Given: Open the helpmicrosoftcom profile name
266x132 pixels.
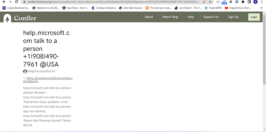Looking at the screenshot, I should coord(41,71).
